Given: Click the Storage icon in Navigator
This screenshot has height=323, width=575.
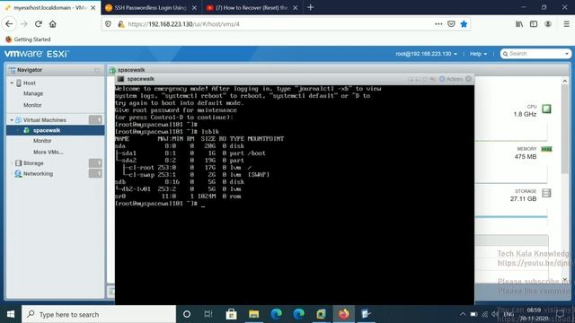Looking at the screenshot, I should click(18, 163).
